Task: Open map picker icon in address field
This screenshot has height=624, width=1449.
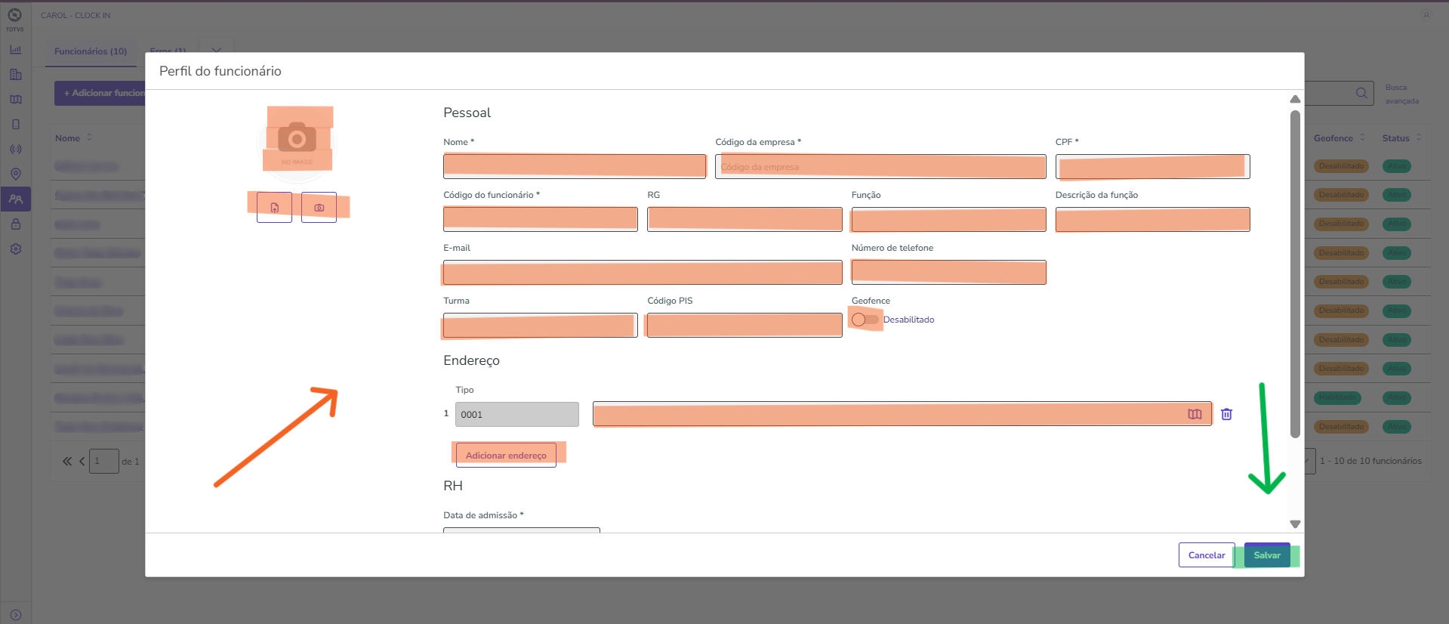Action: (x=1195, y=414)
